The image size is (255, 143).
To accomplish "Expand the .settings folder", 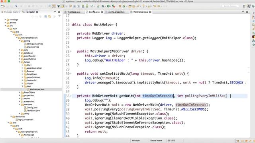I will [5, 19].
